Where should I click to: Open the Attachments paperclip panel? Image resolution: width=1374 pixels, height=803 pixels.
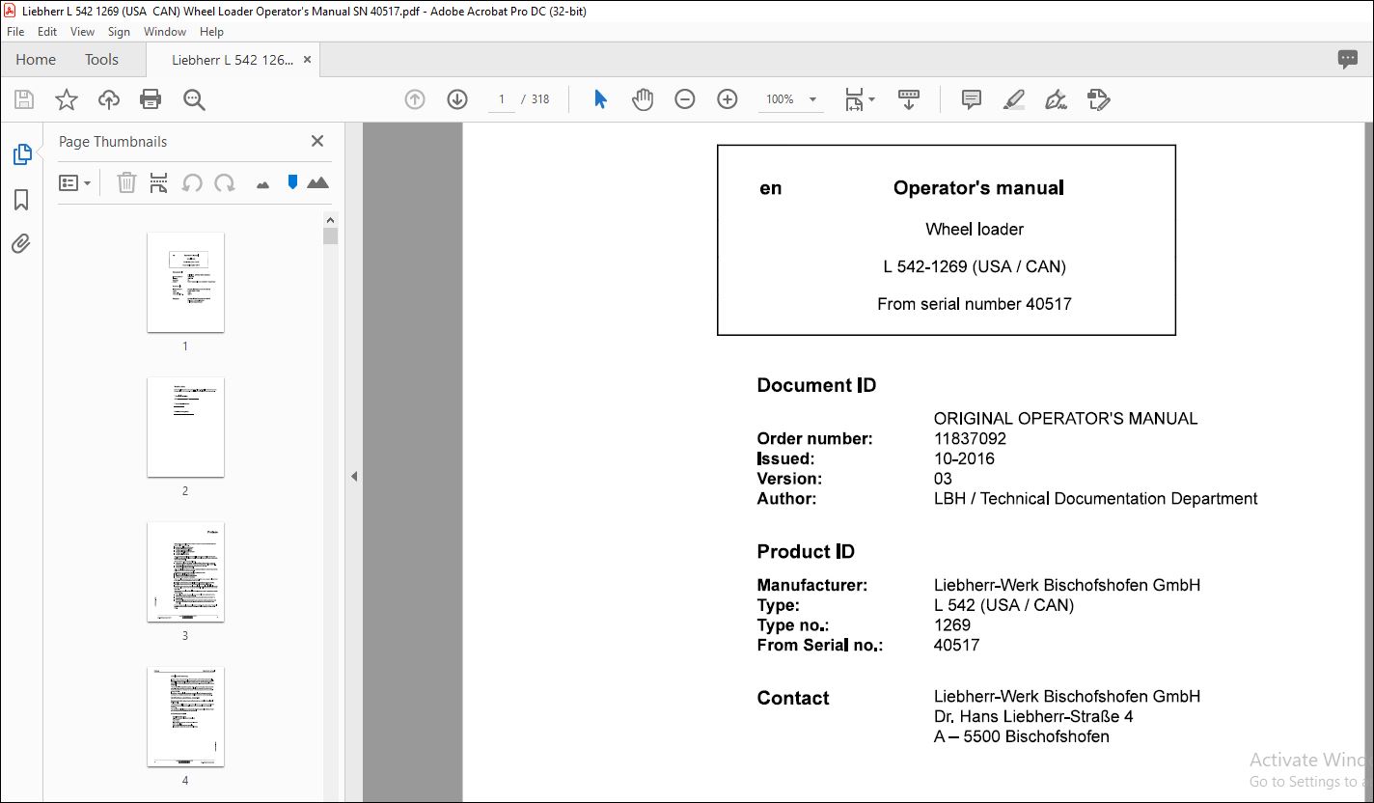tap(21, 243)
